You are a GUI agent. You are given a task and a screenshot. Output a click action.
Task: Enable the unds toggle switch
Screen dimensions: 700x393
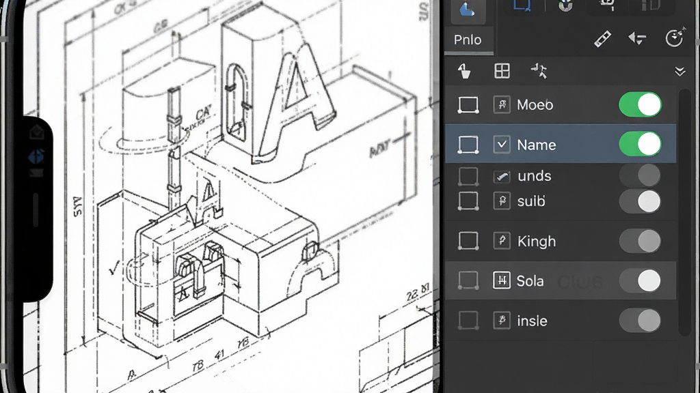click(640, 175)
